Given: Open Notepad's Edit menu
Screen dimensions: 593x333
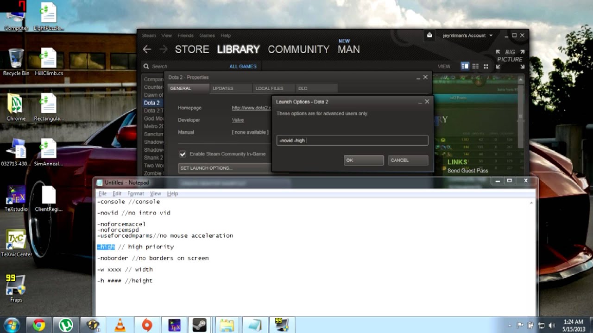Looking at the screenshot, I should pos(117,193).
